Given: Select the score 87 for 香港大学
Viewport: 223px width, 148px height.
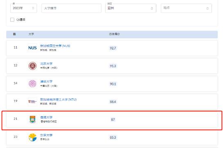Looking at the screenshot, I should tap(113, 119).
